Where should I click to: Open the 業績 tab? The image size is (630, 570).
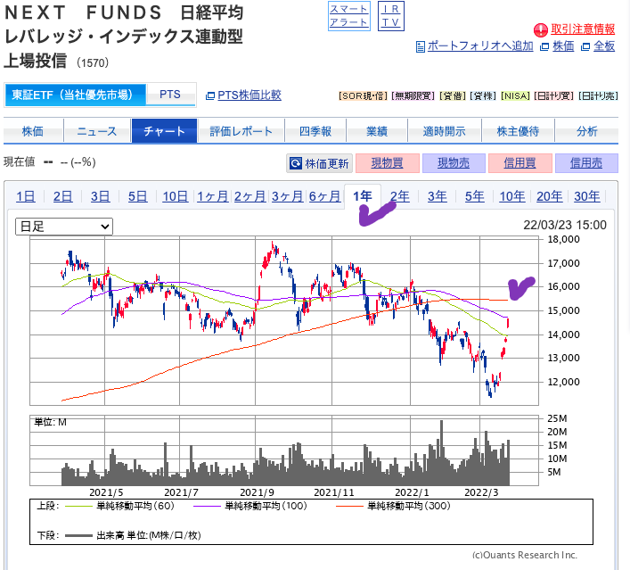pos(377,131)
